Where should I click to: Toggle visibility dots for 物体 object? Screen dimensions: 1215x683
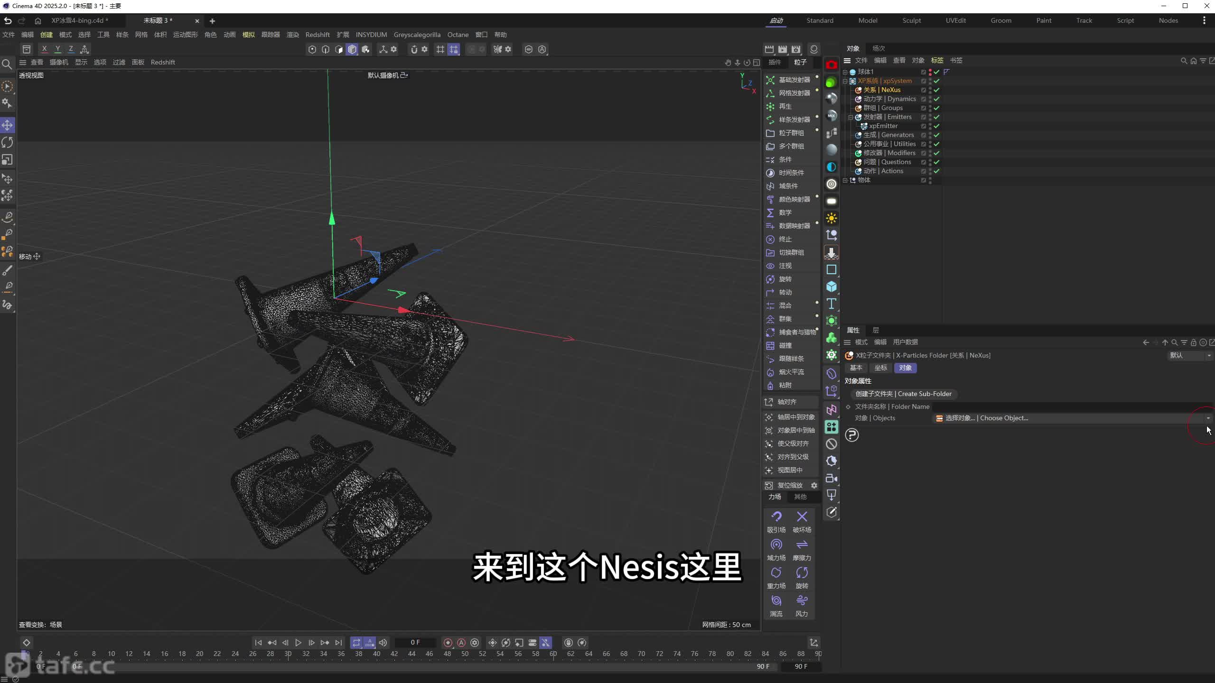[930, 180]
